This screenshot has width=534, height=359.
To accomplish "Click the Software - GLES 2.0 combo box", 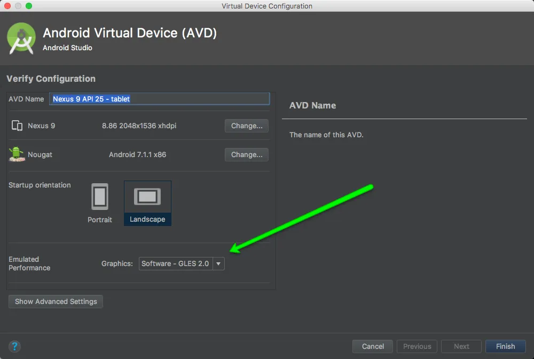I will tap(182, 263).
